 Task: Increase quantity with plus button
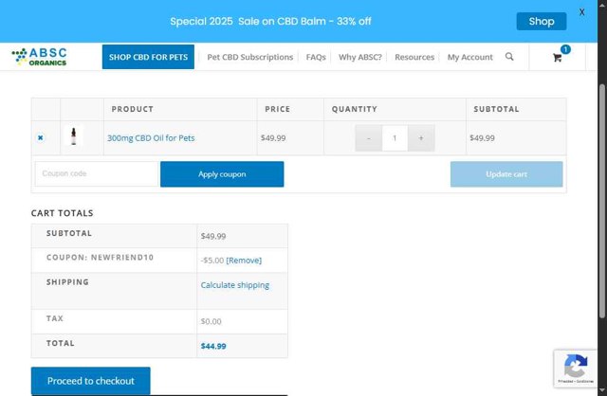pos(421,138)
